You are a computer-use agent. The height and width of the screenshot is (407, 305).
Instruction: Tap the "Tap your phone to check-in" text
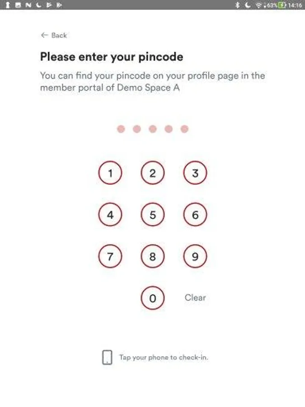pyautogui.click(x=164, y=357)
